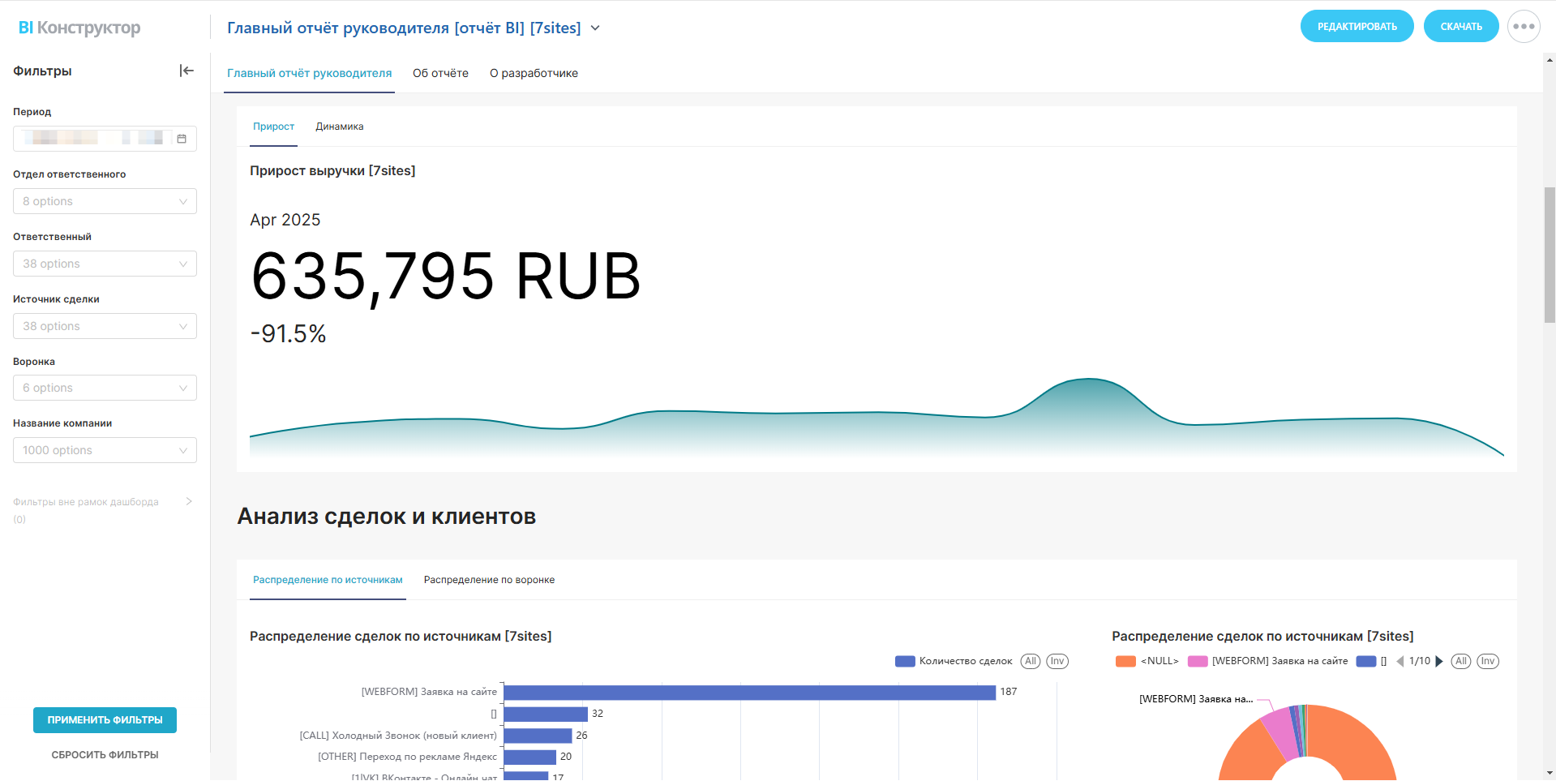Collapse the Фильтры sidebar panel
The height and width of the screenshot is (781, 1556).
(186, 71)
